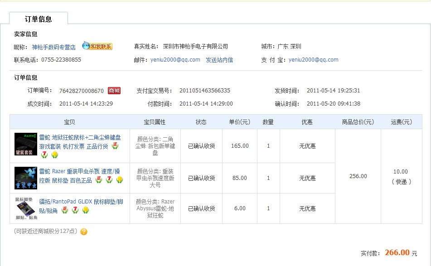Viewport: 431px width, 266px height.
Task: Click the 优惠 column header
Action: click(307, 122)
